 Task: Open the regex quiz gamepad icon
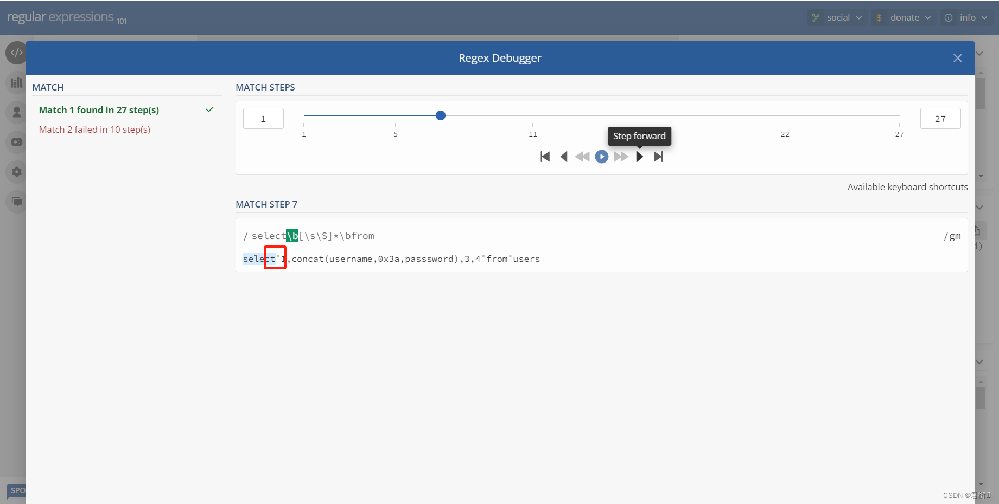[x=17, y=142]
